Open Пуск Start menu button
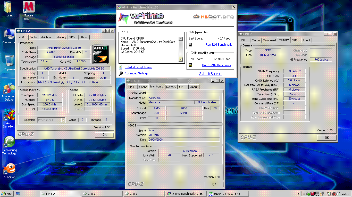The image size is (352, 197). click(x=7, y=194)
